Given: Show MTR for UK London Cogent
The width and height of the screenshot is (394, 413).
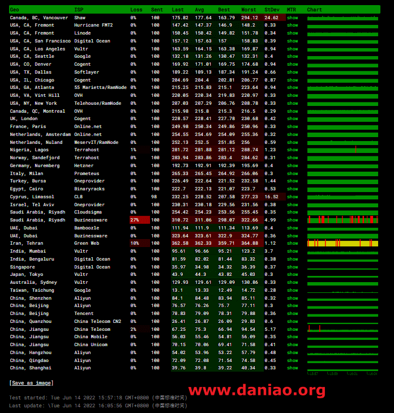Looking at the screenshot, I should click(x=293, y=118).
